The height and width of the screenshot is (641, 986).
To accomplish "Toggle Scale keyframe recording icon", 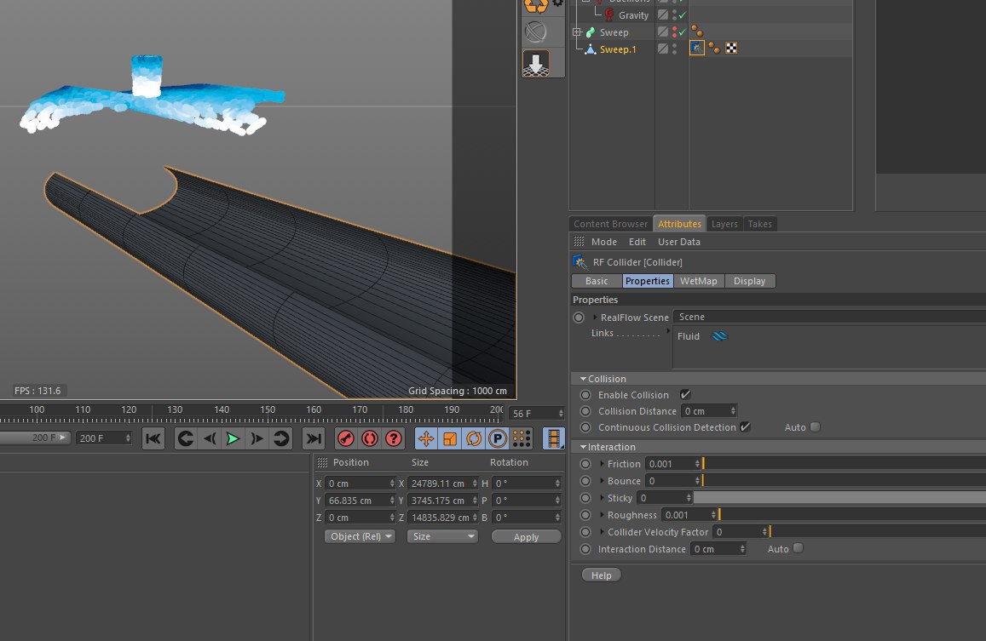I will [x=450, y=438].
